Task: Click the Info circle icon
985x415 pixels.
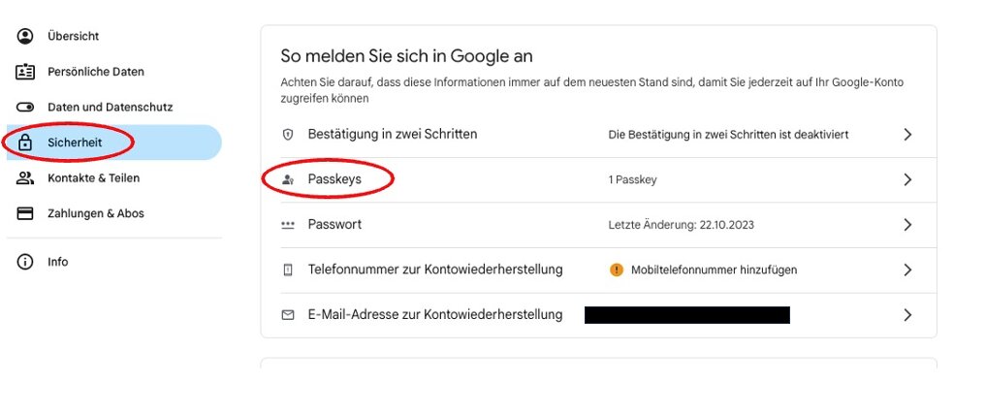Action: [25, 262]
